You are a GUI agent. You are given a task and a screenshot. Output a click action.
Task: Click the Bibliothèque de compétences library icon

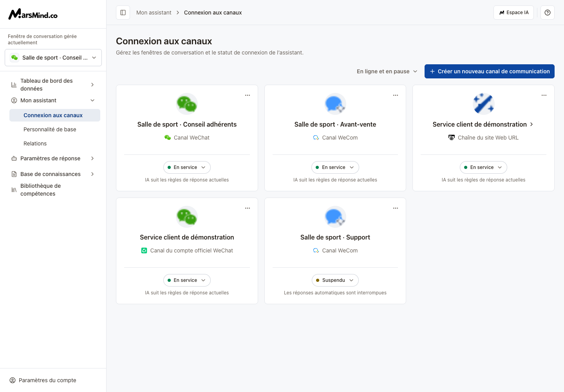click(14, 190)
